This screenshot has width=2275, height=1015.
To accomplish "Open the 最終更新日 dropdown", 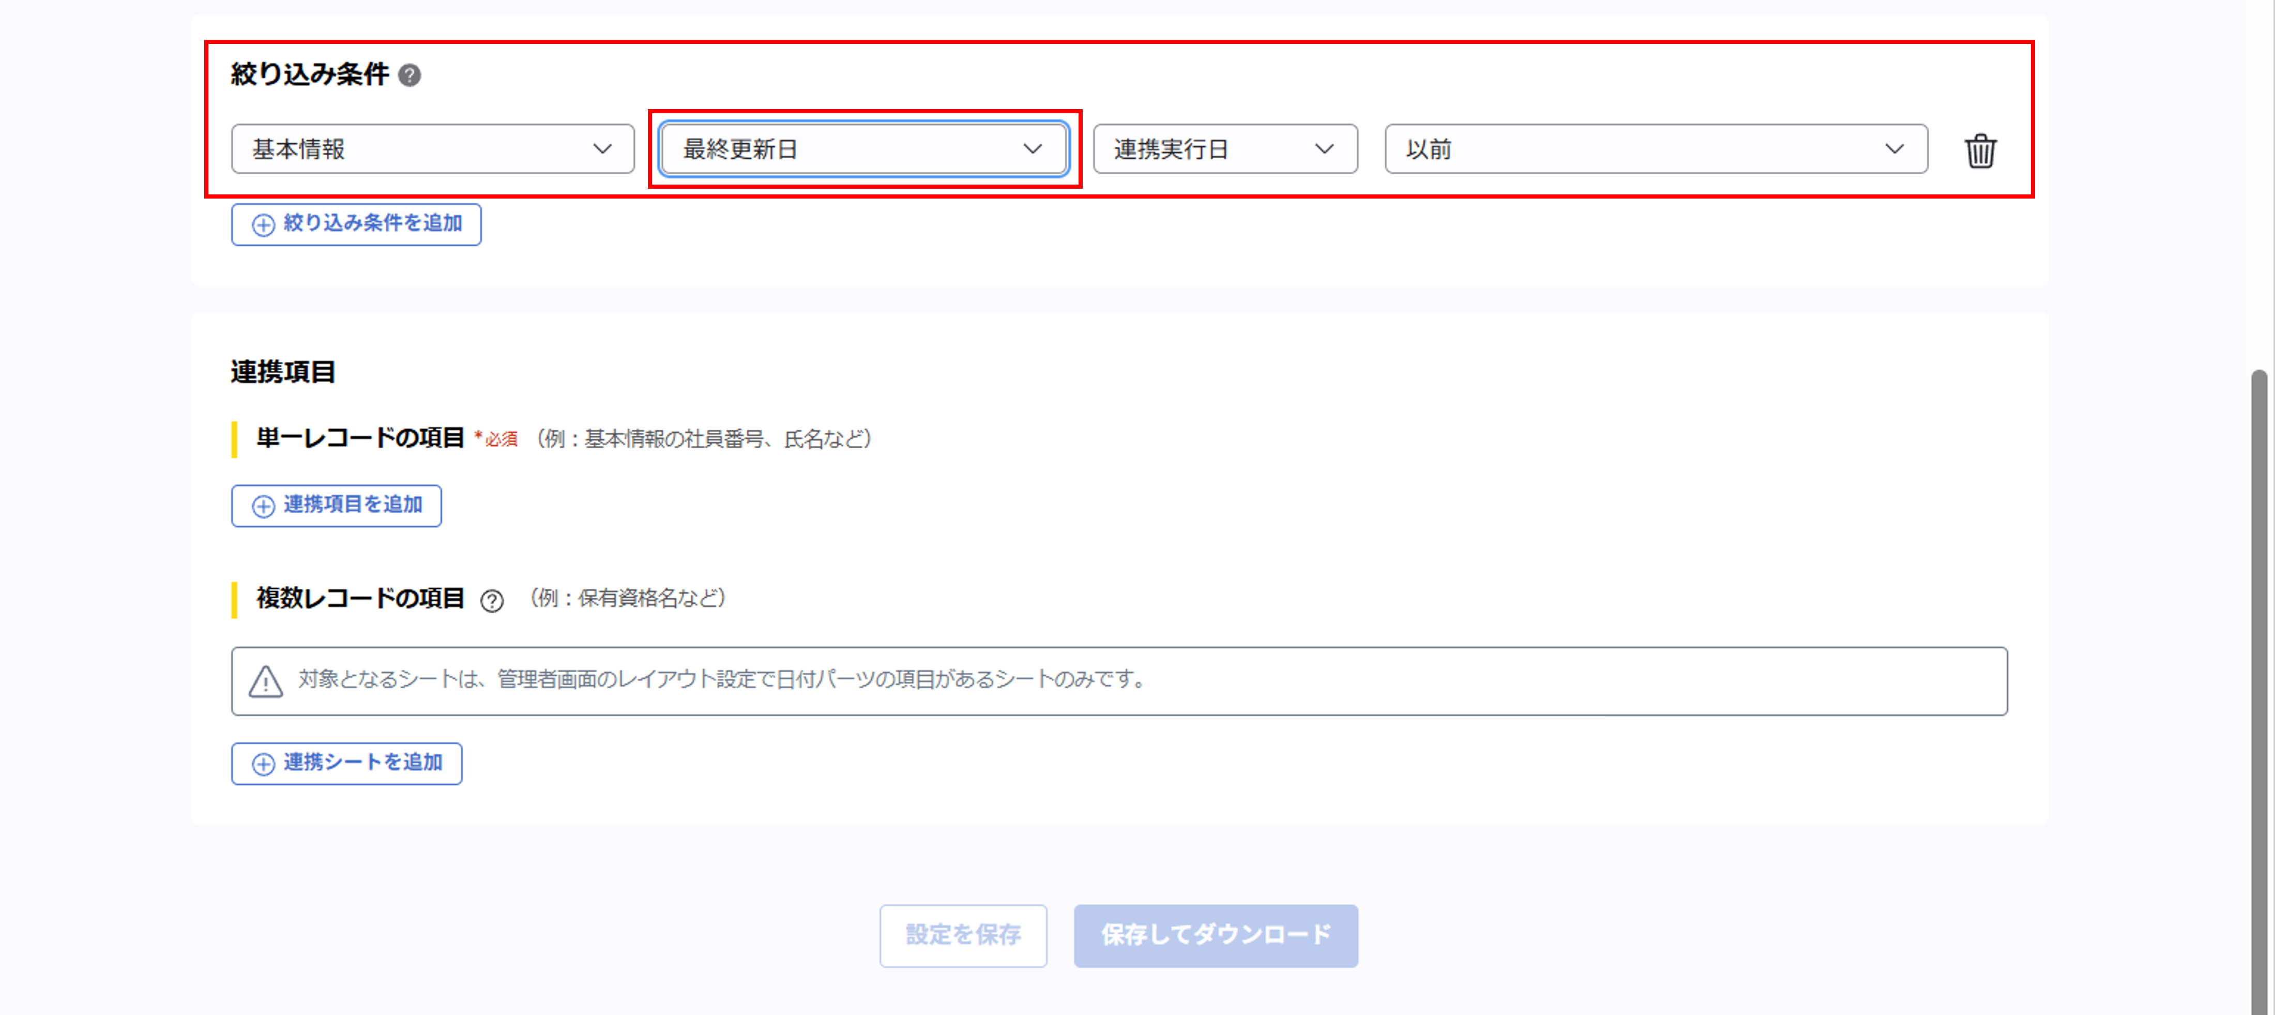I will (x=863, y=148).
